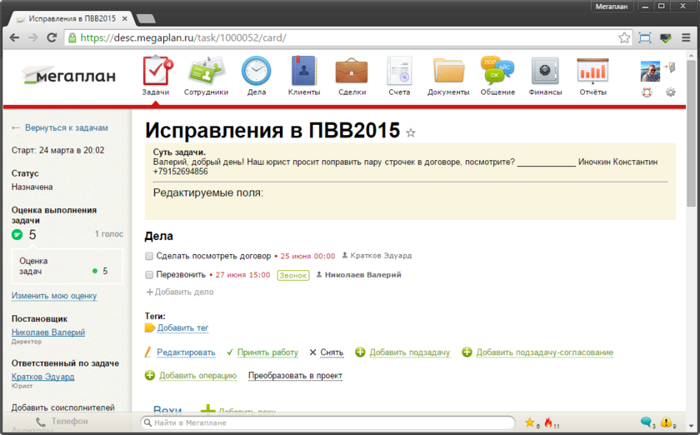700x435 pixels.
Task: Go to the Клиенты module
Action: pyautogui.click(x=304, y=72)
